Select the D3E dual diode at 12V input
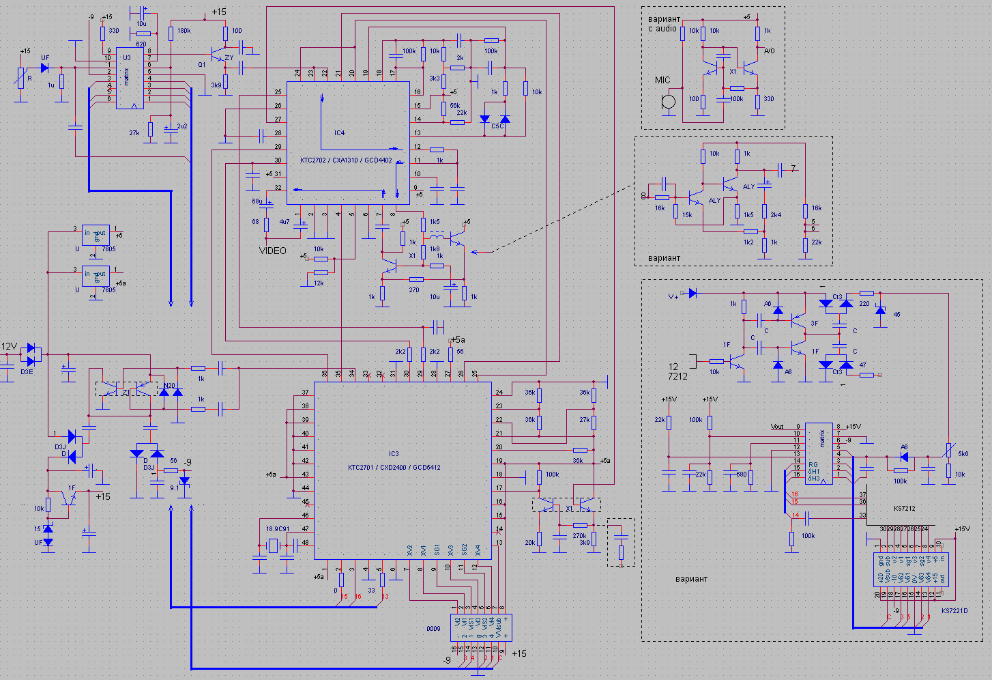Viewport: 992px width, 680px height. pos(31,354)
